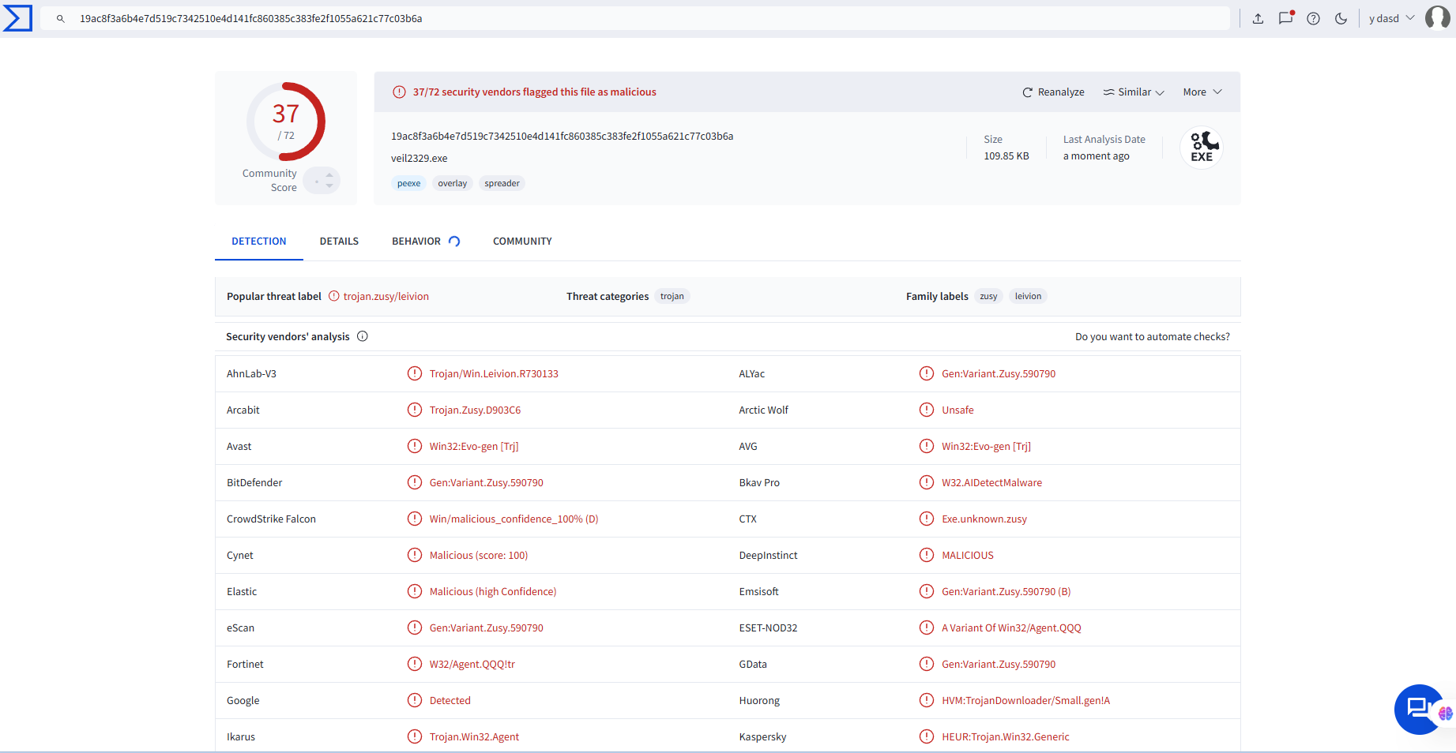This screenshot has width=1456, height=753.
Task: Open the notifications flag icon
Action: pos(1285,18)
